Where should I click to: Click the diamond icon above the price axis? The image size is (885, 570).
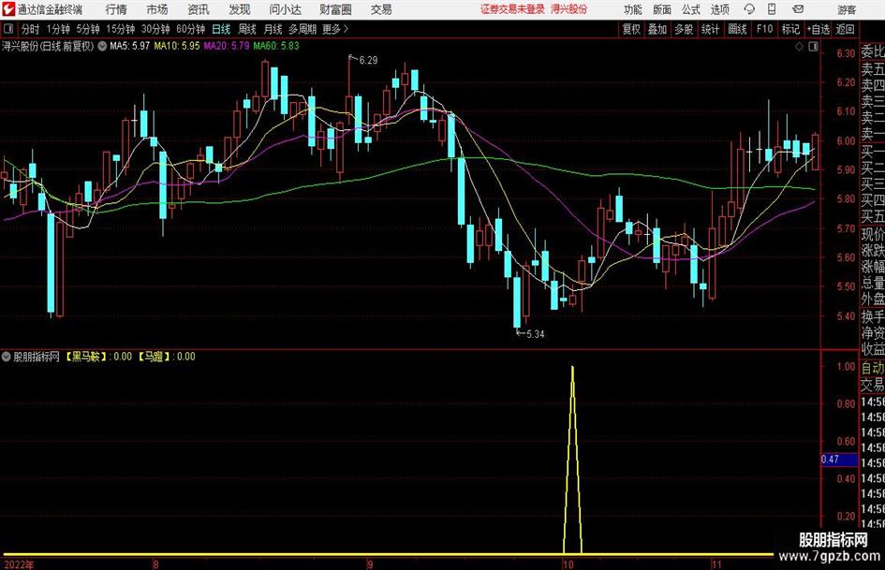799,47
